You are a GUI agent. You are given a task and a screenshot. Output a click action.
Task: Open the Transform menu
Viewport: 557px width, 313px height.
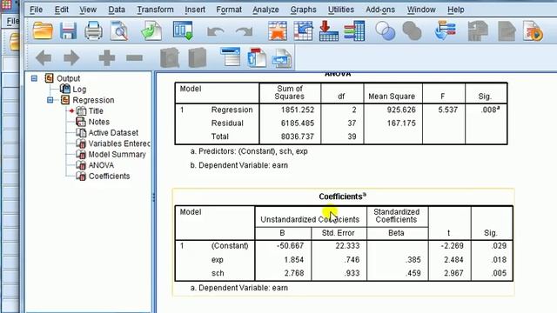pos(155,10)
